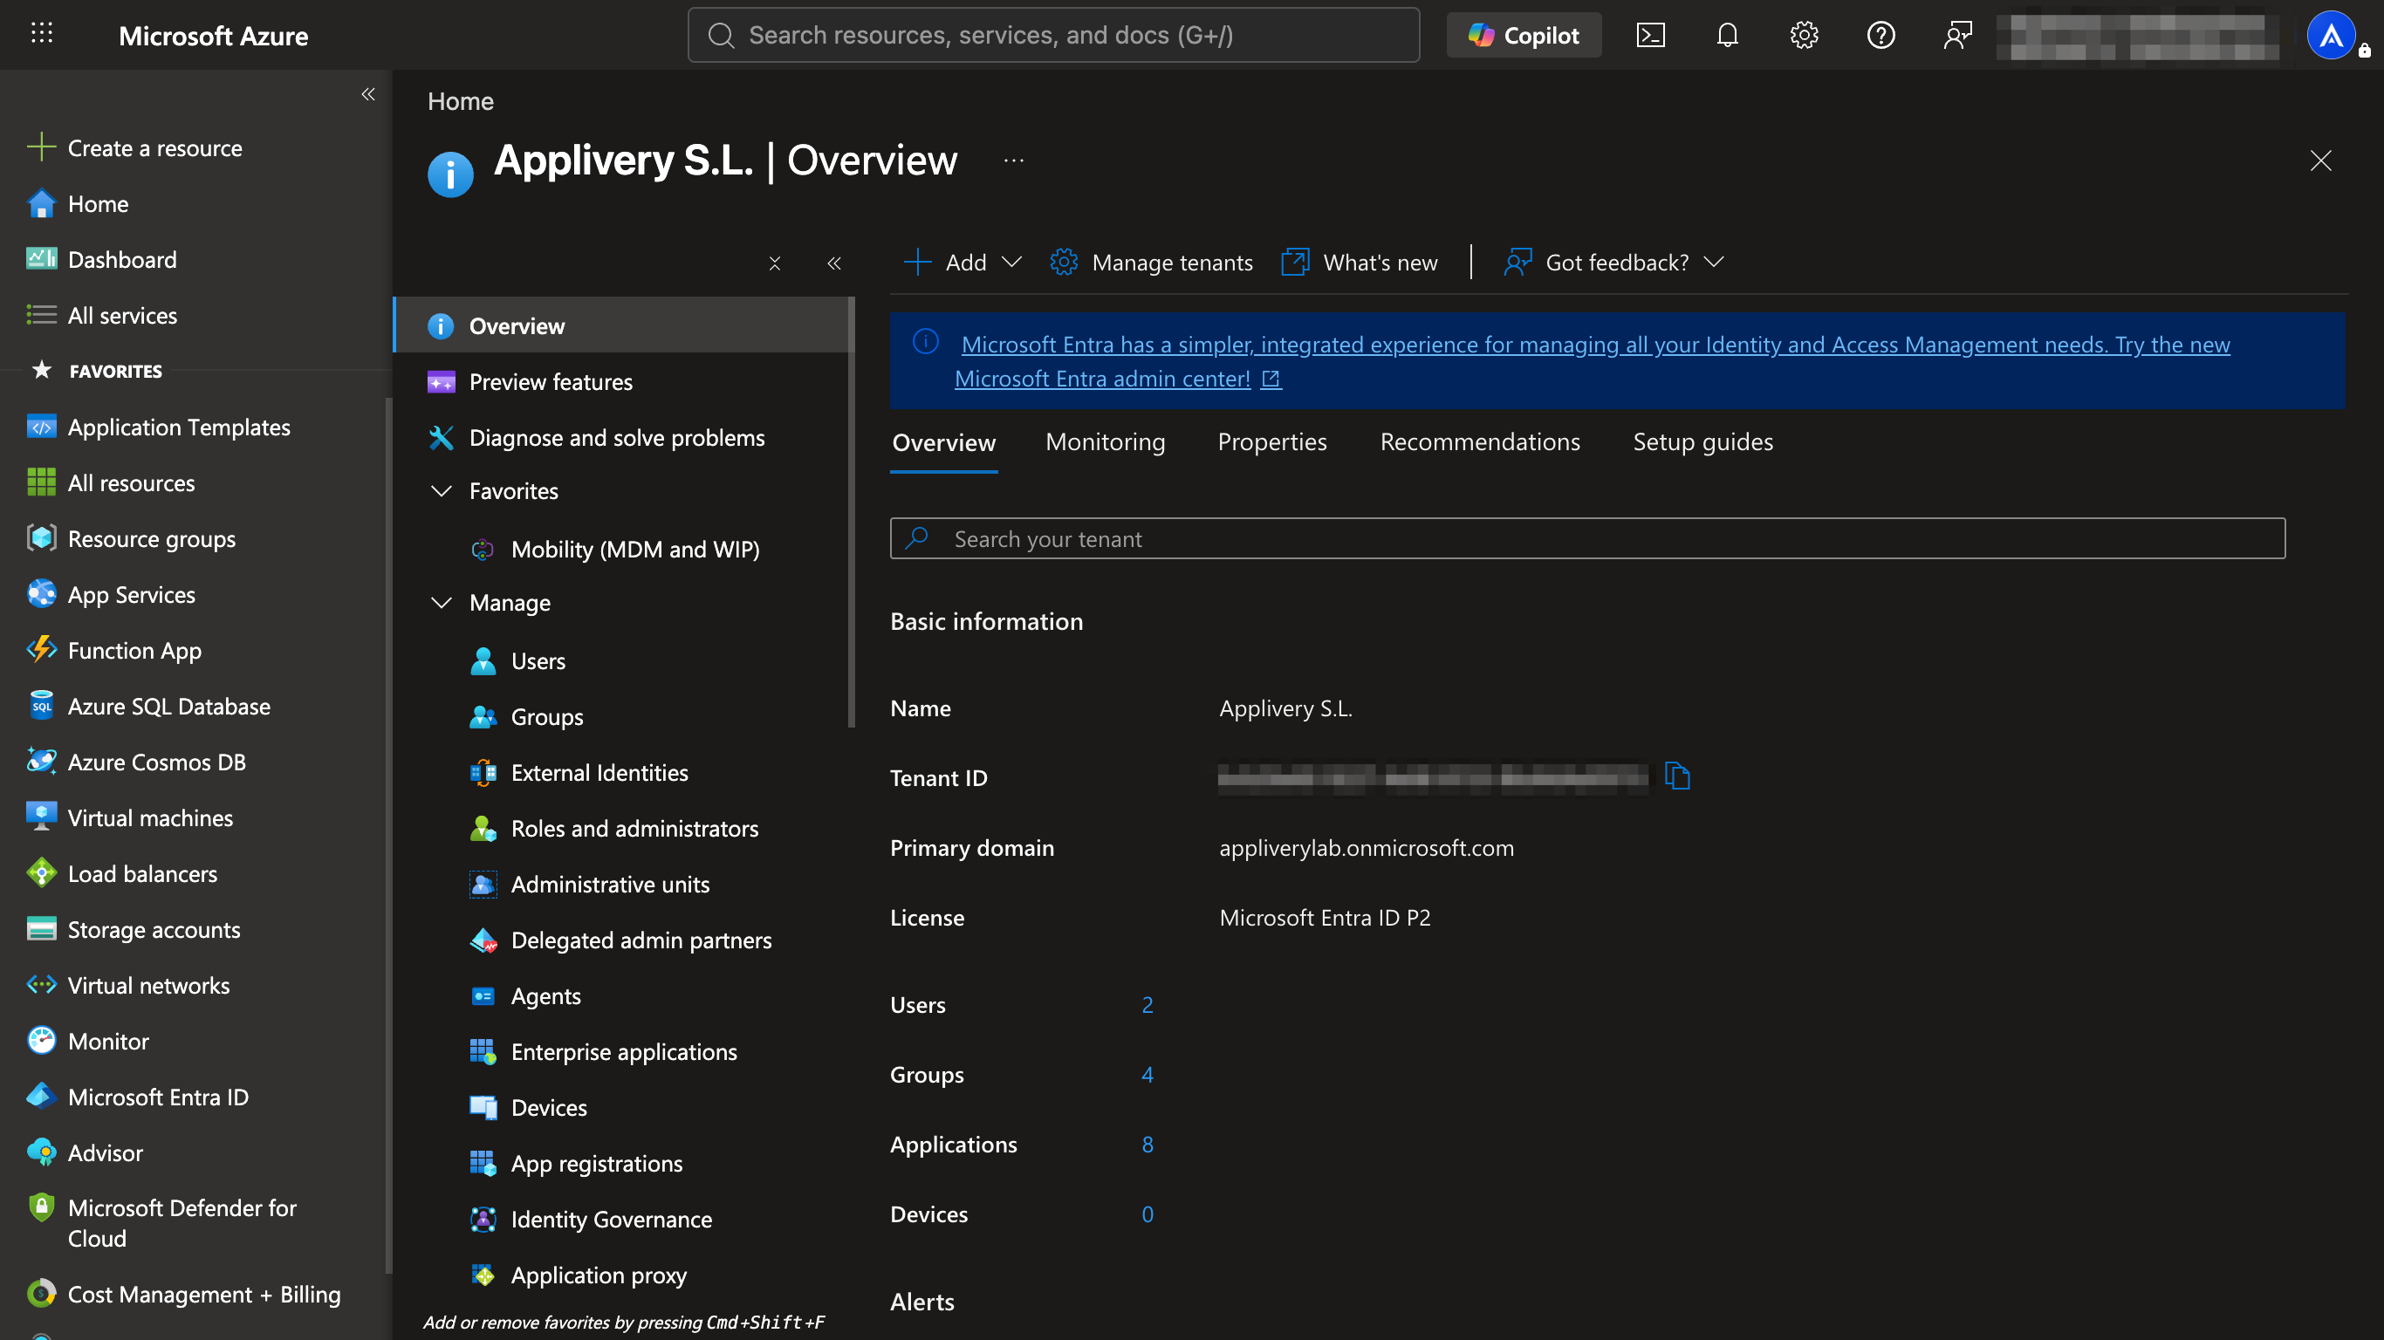This screenshot has width=2384, height=1340.
Task: Click the Virtual networks icon
Action: coord(41,985)
